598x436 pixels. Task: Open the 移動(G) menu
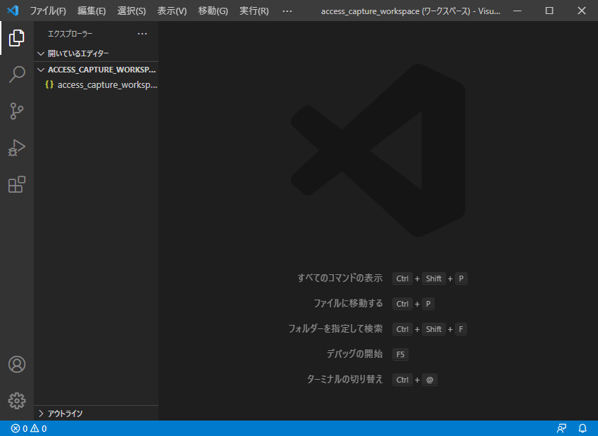pos(213,11)
